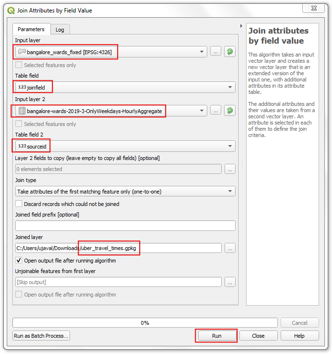Click Run as Batch Process button

pyautogui.click(x=41, y=336)
